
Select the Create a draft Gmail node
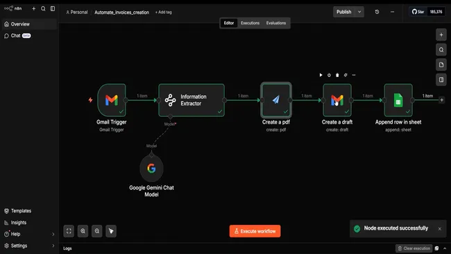click(x=337, y=100)
